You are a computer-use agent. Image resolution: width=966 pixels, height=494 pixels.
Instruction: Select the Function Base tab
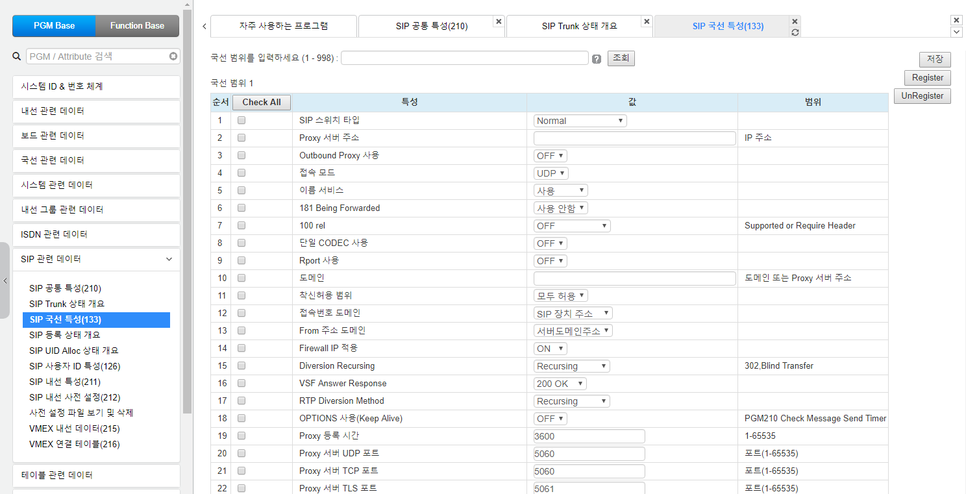coord(137,26)
